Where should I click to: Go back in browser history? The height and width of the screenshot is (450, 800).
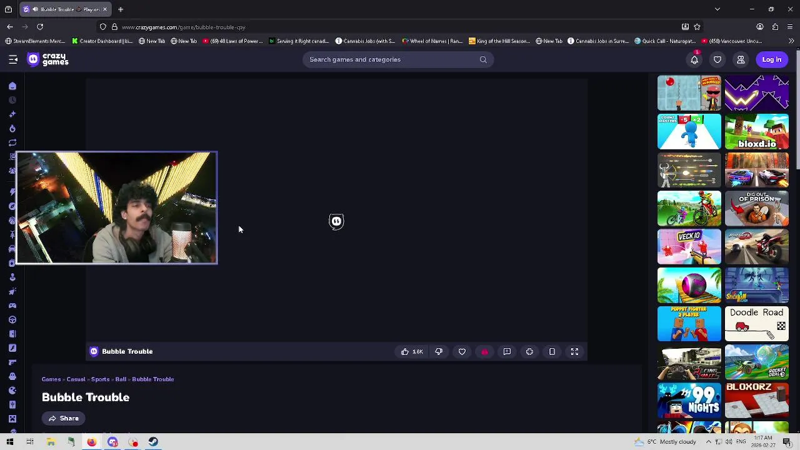pos(10,27)
